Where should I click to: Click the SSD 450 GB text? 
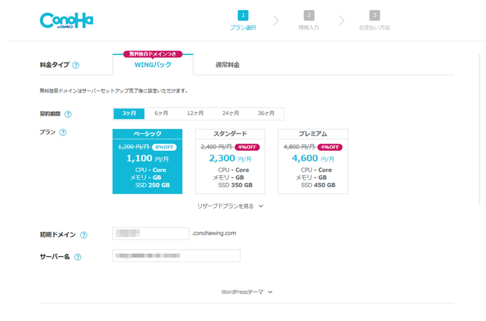click(x=318, y=185)
